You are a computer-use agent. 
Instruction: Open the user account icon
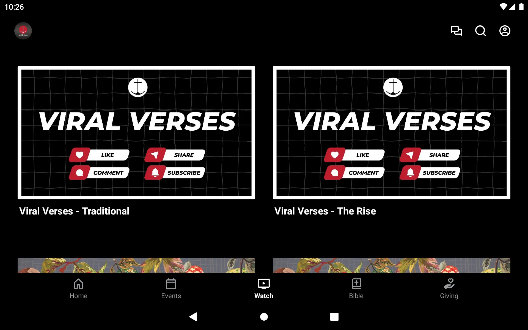click(x=505, y=31)
